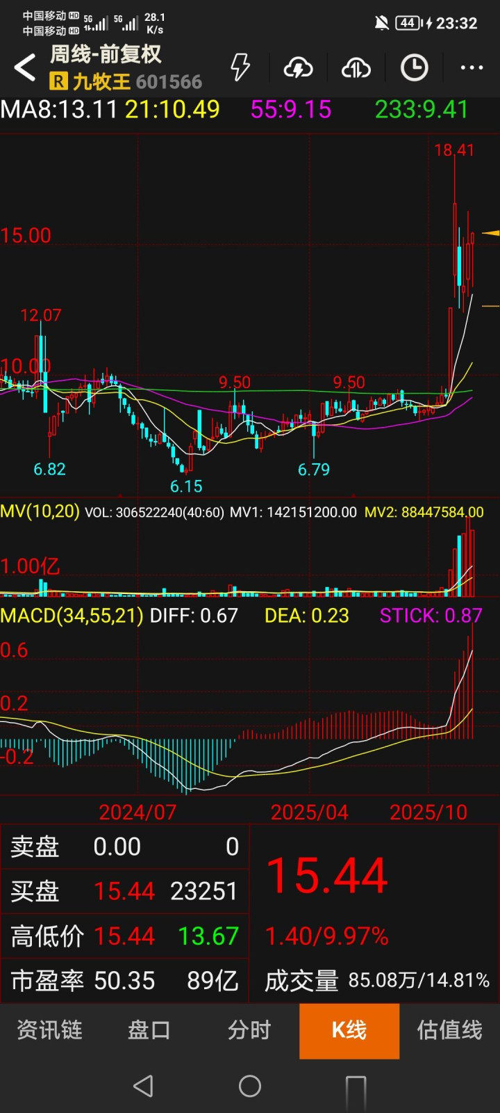Tap the 市盈率 50.35 row
The image size is (500, 1113).
coord(125,981)
